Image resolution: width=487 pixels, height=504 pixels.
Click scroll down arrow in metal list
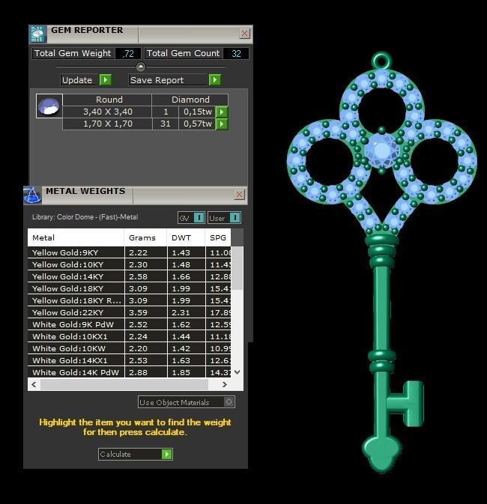(x=238, y=372)
